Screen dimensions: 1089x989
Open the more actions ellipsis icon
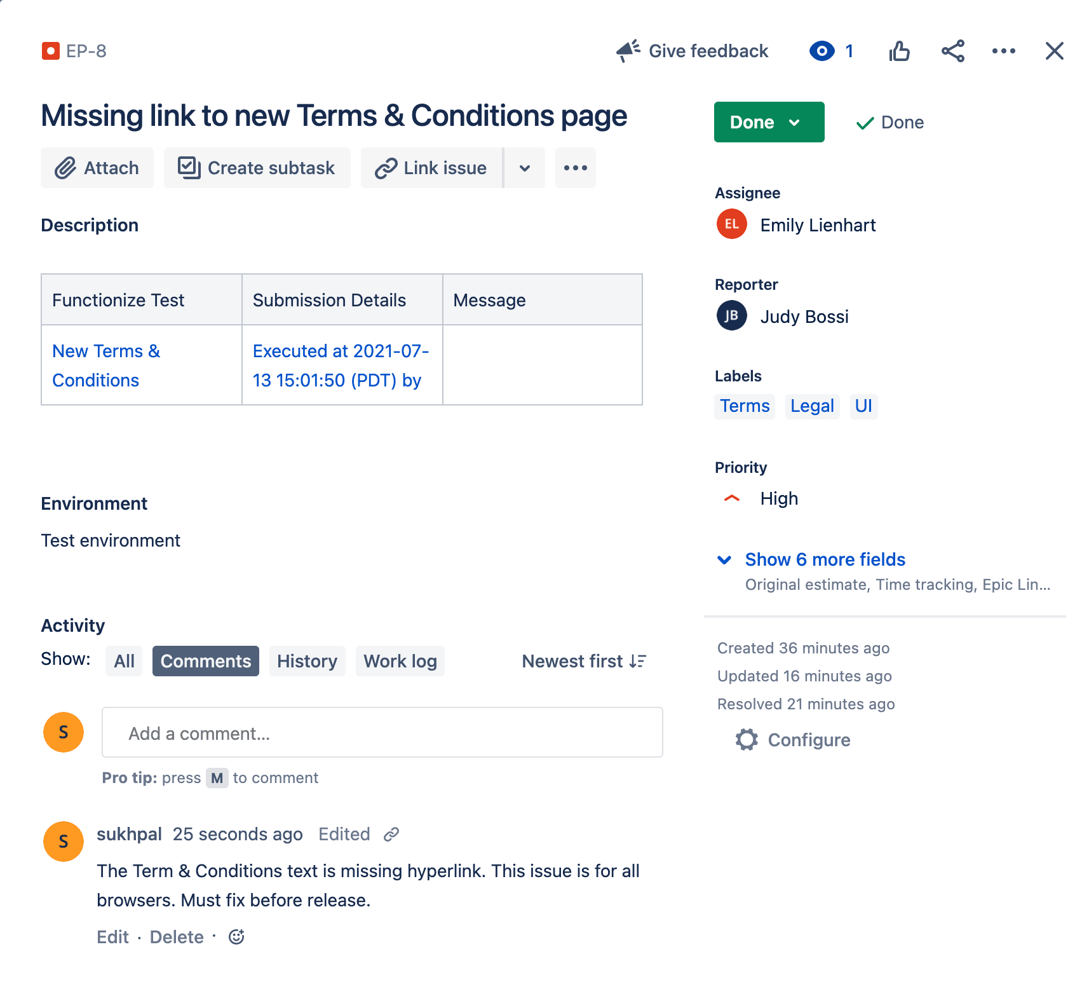click(x=1003, y=51)
